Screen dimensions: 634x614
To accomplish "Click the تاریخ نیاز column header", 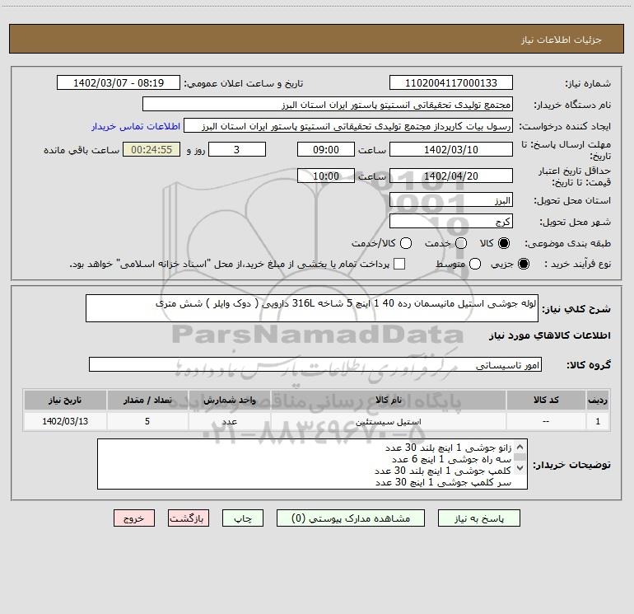I will coord(65,400).
